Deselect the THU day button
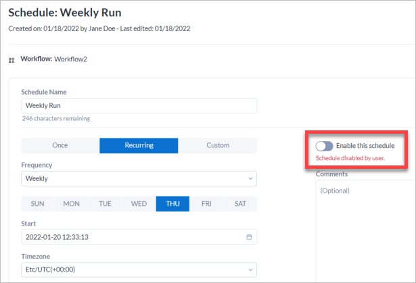Image resolution: width=416 pixels, height=283 pixels. tap(172, 204)
